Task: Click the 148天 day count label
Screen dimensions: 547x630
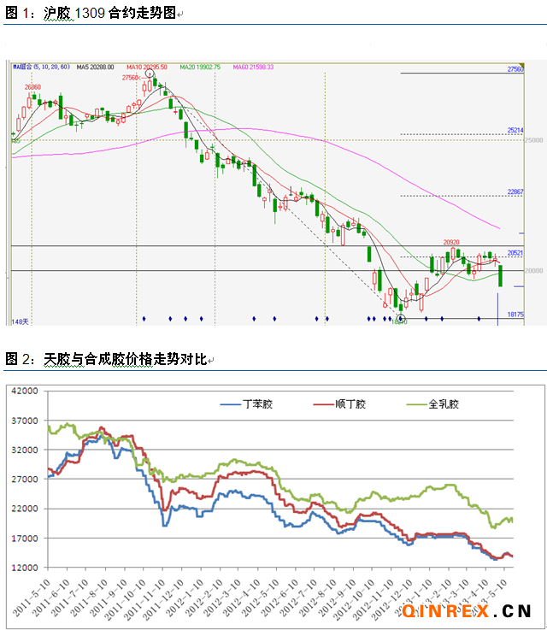Action: click(20, 321)
